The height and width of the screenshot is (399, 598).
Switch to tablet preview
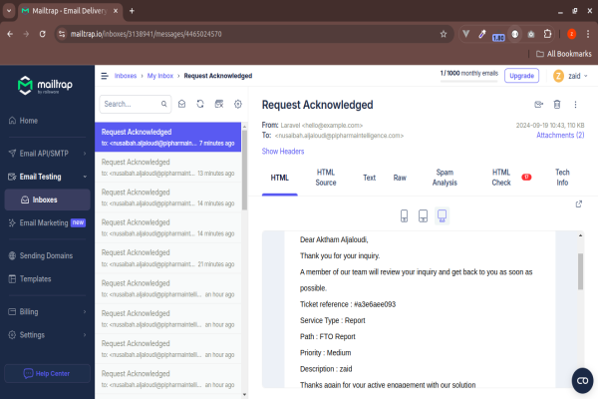pyautogui.click(x=423, y=215)
